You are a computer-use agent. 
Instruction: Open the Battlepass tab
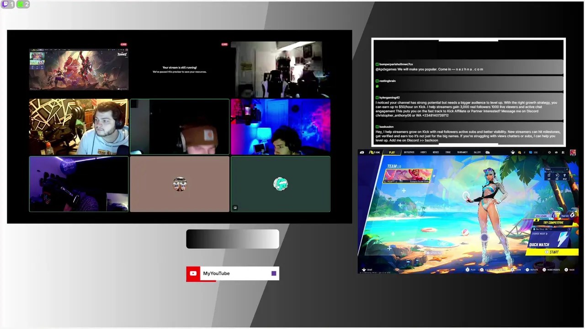point(409,152)
